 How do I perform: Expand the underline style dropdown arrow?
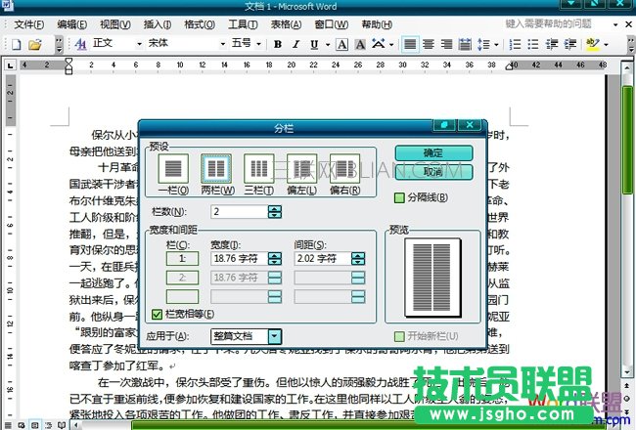click(327, 44)
